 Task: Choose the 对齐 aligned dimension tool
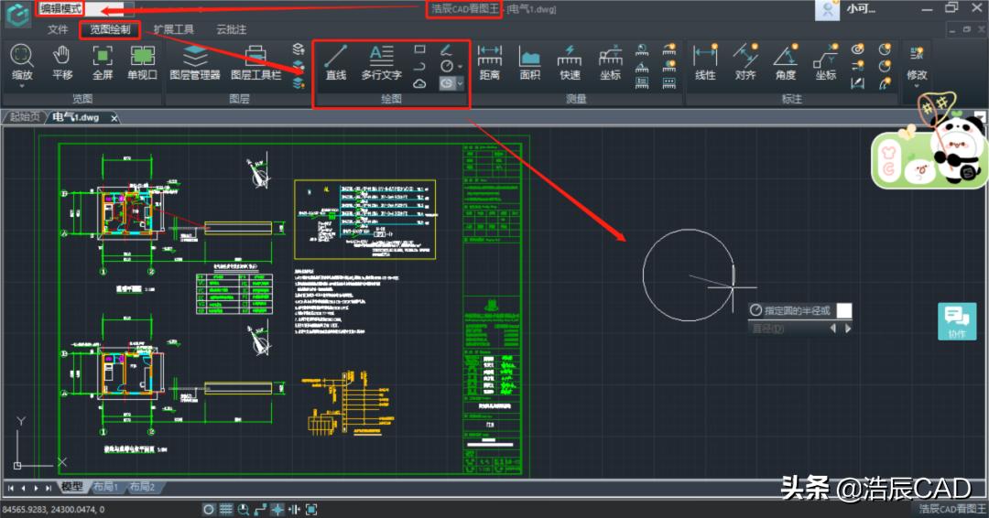click(x=744, y=62)
